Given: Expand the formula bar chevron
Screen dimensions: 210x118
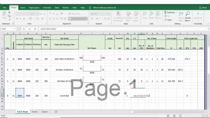Looking at the screenshot, I should click(x=208, y=29).
